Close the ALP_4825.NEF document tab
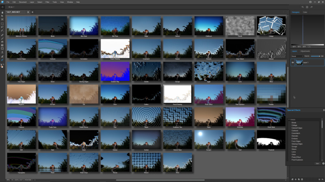Screen dimensions: 325x182 click(x=28, y=12)
